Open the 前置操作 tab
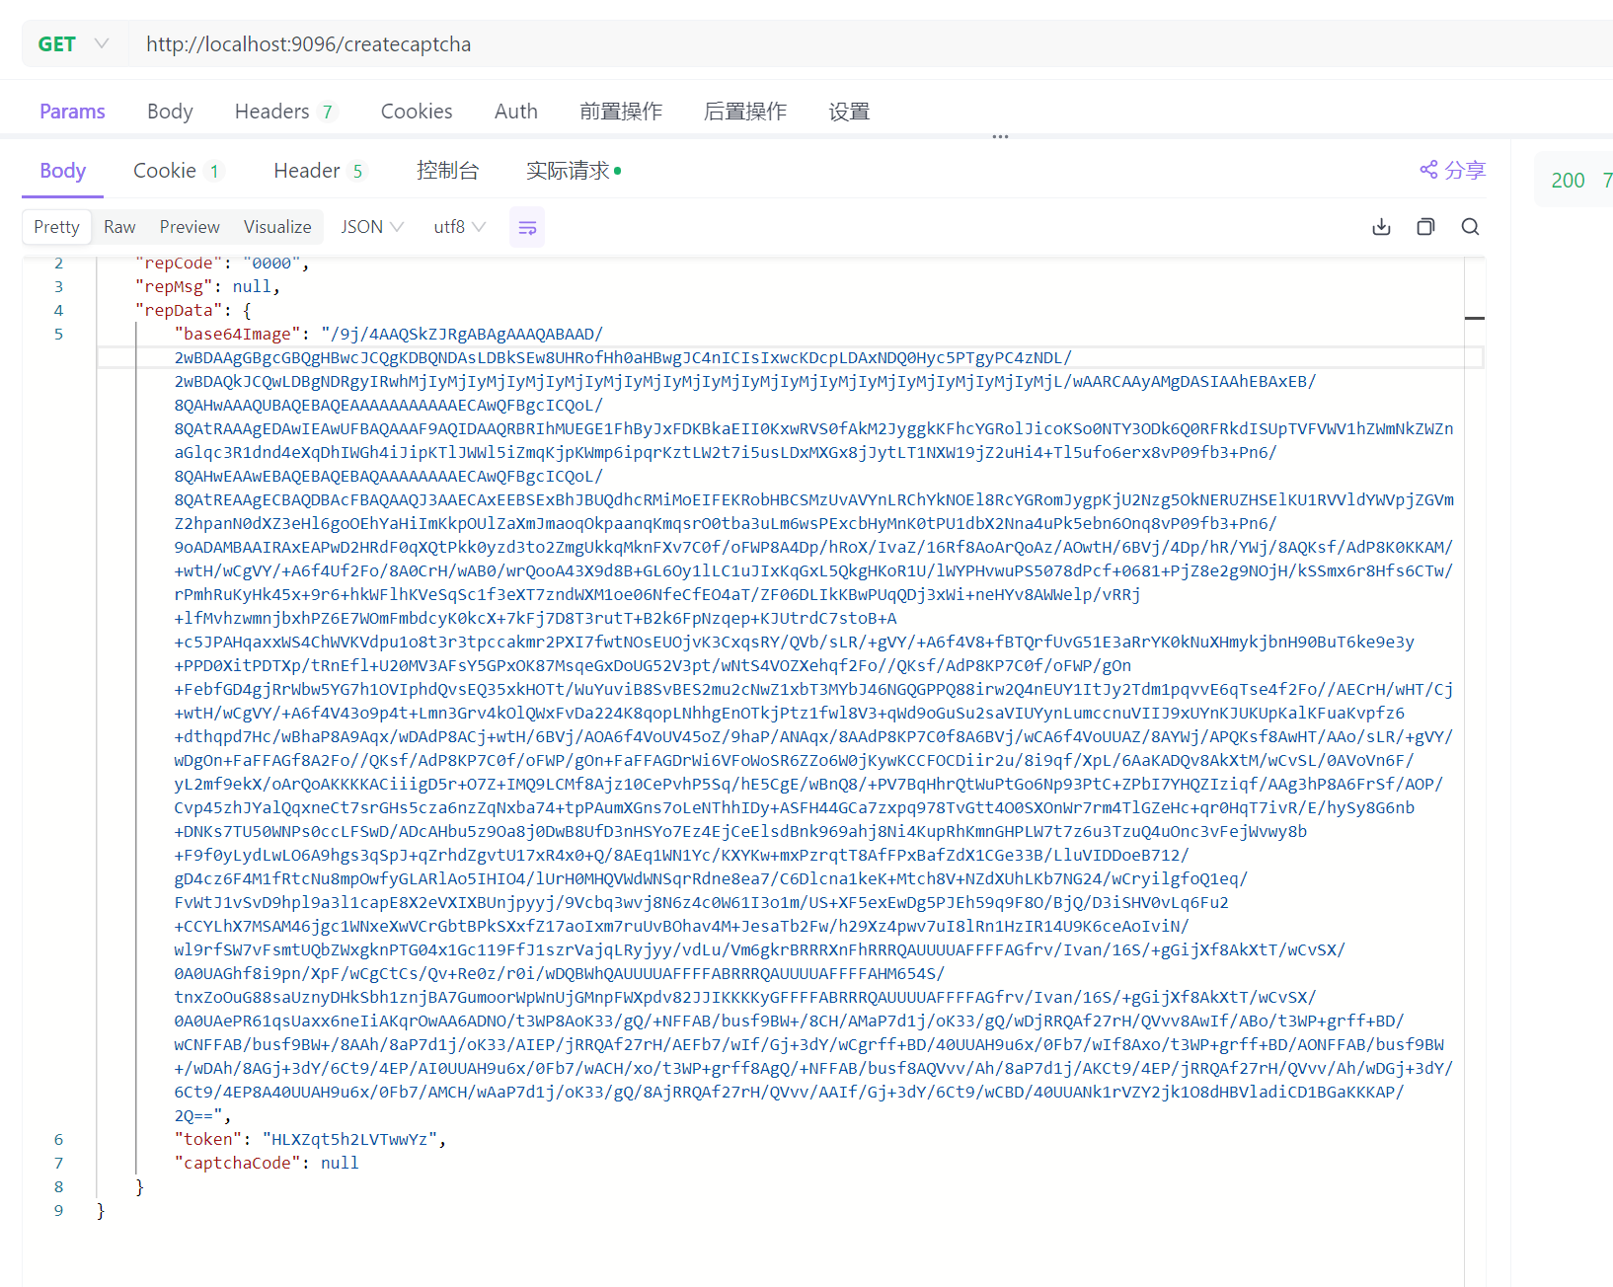This screenshot has width=1613, height=1287. point(621,112)
